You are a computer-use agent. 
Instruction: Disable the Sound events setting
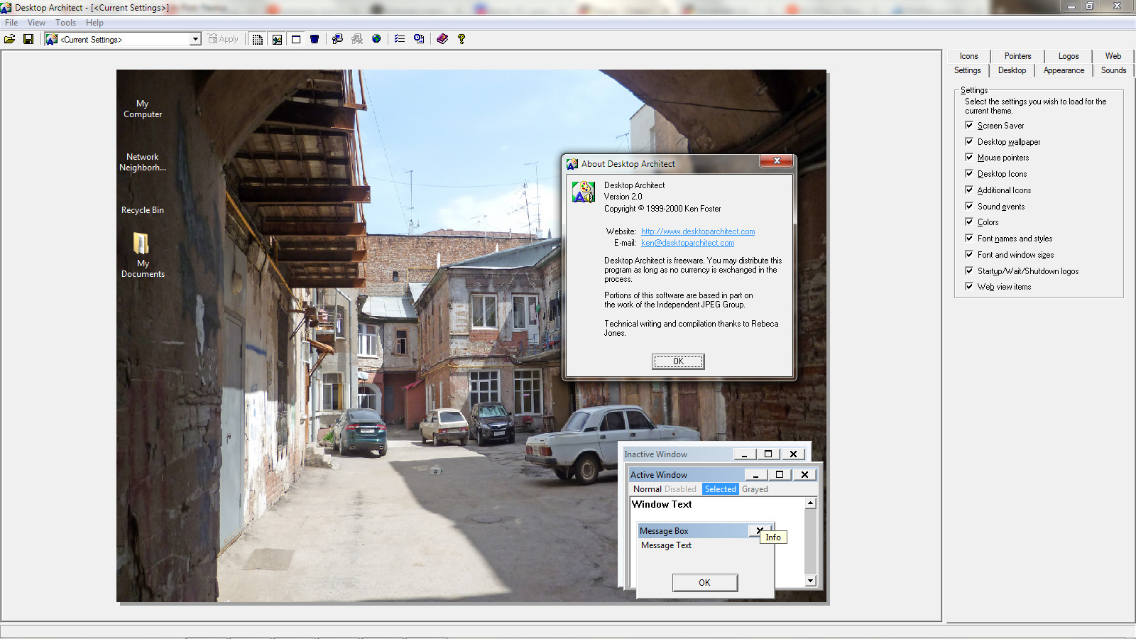(x=969, y=206)
